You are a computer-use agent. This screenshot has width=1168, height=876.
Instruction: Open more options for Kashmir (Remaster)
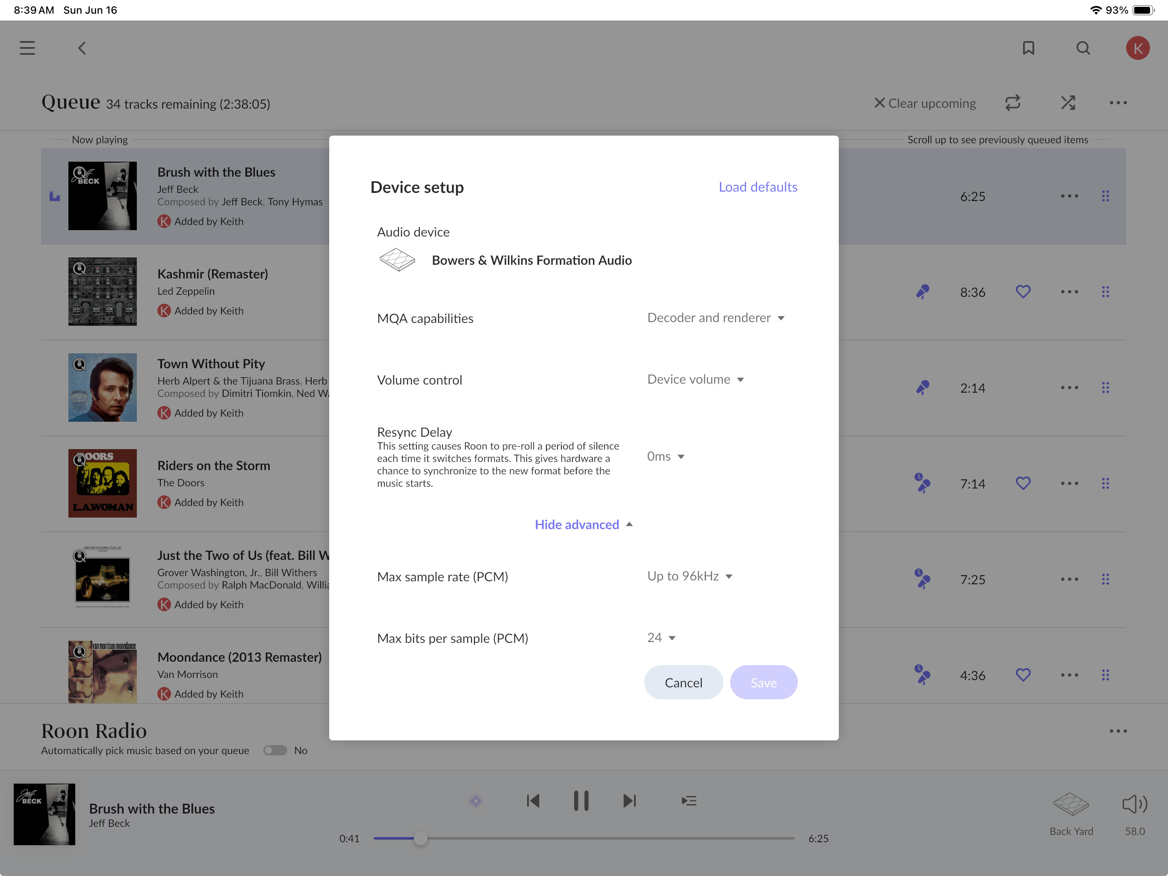[1069, 292]
